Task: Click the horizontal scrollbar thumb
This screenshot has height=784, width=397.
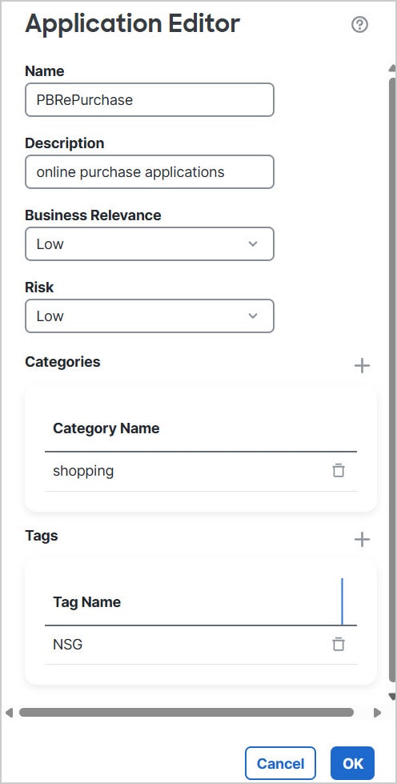Action: point(186,713)
